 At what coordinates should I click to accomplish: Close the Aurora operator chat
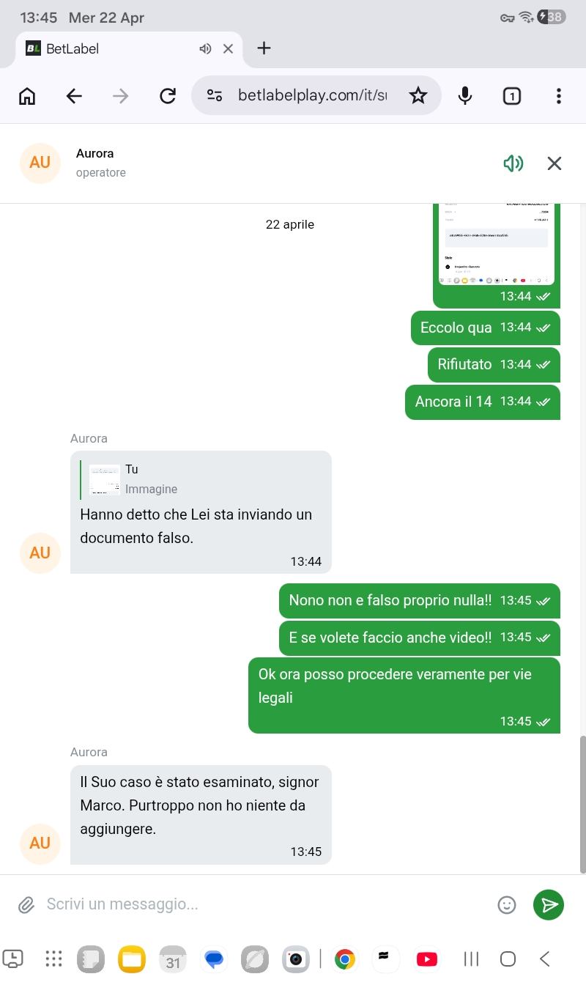point(555,163)
